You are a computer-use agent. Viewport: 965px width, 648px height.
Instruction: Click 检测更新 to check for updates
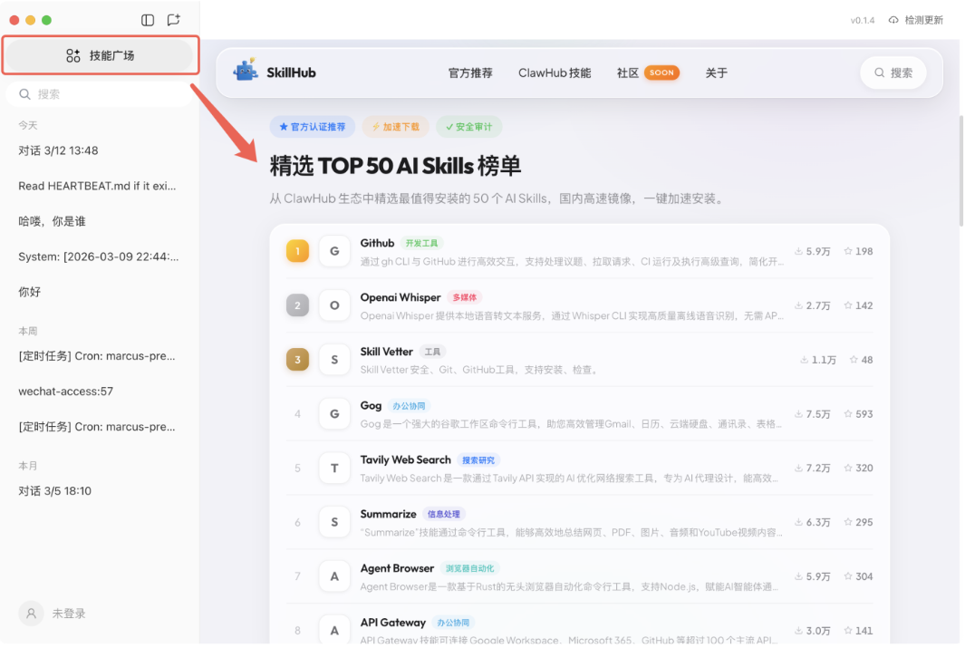916,20
